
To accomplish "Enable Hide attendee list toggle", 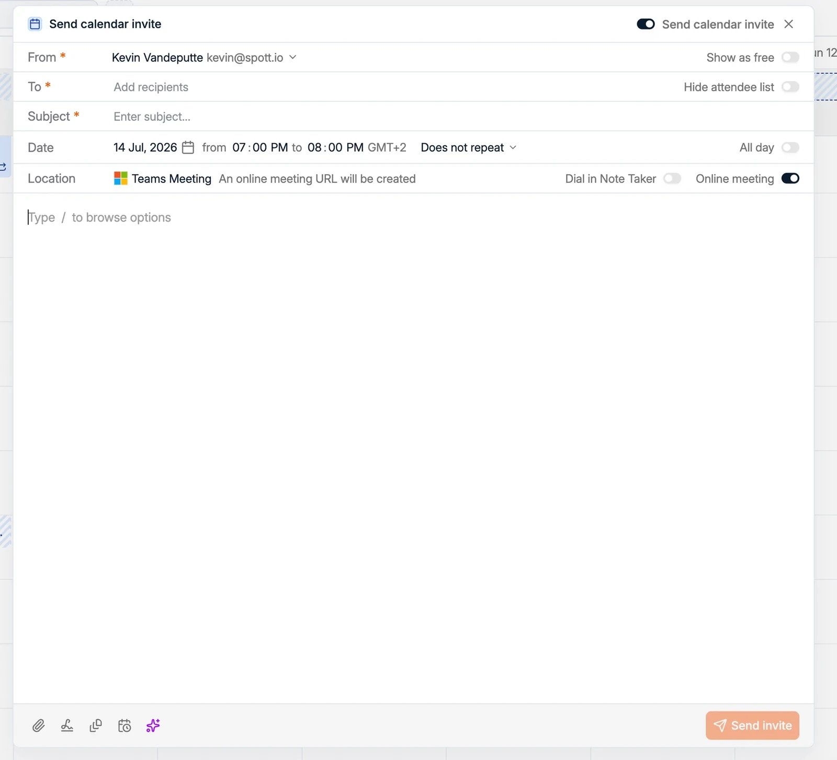I will click(790, 87).
